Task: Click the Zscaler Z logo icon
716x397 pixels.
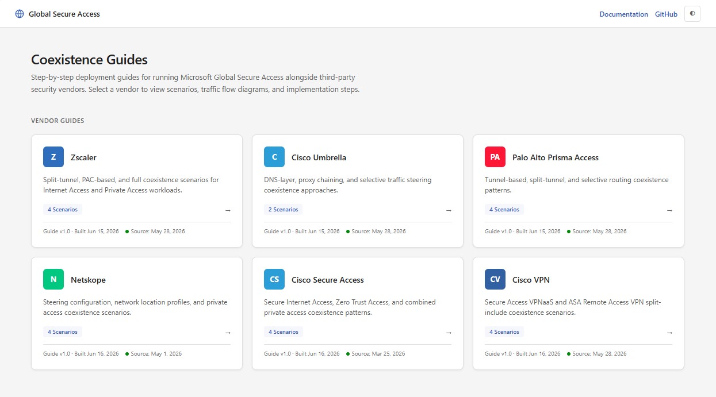Action: tap(53, 157)
